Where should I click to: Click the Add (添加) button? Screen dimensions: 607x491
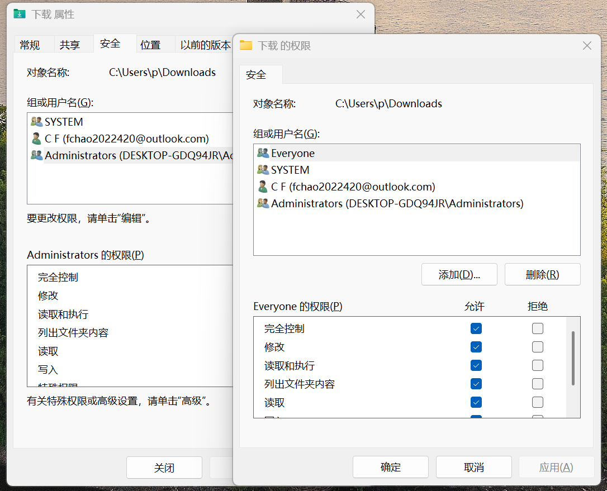point(459,274)
